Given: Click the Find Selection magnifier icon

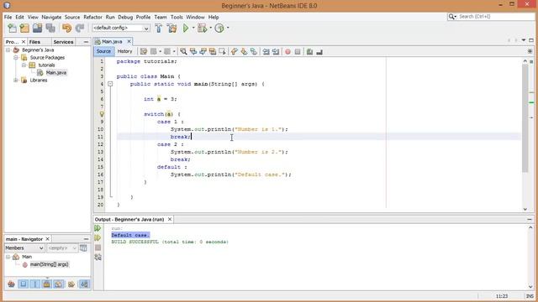Looking at the screenshot, I should click(x=183, y=52).
